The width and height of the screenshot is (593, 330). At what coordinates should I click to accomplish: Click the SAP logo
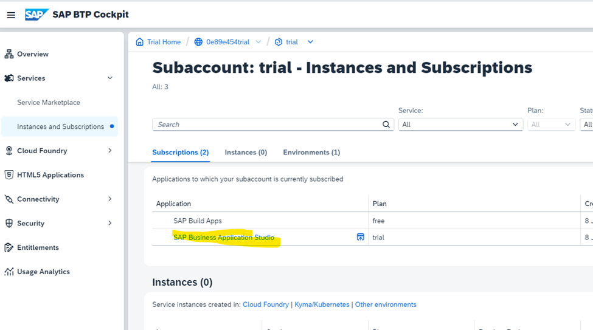pos(36,15)
